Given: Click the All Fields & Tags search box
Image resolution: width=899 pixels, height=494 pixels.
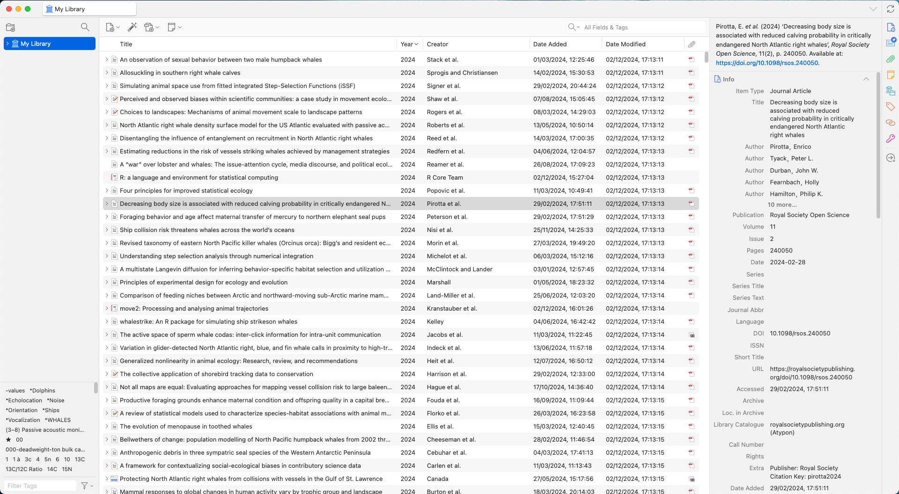Looking at the screenshot, I should [641, 27].
